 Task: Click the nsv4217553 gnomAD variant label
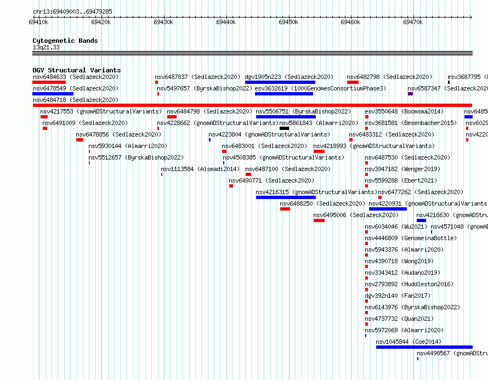tap(101, 111)
